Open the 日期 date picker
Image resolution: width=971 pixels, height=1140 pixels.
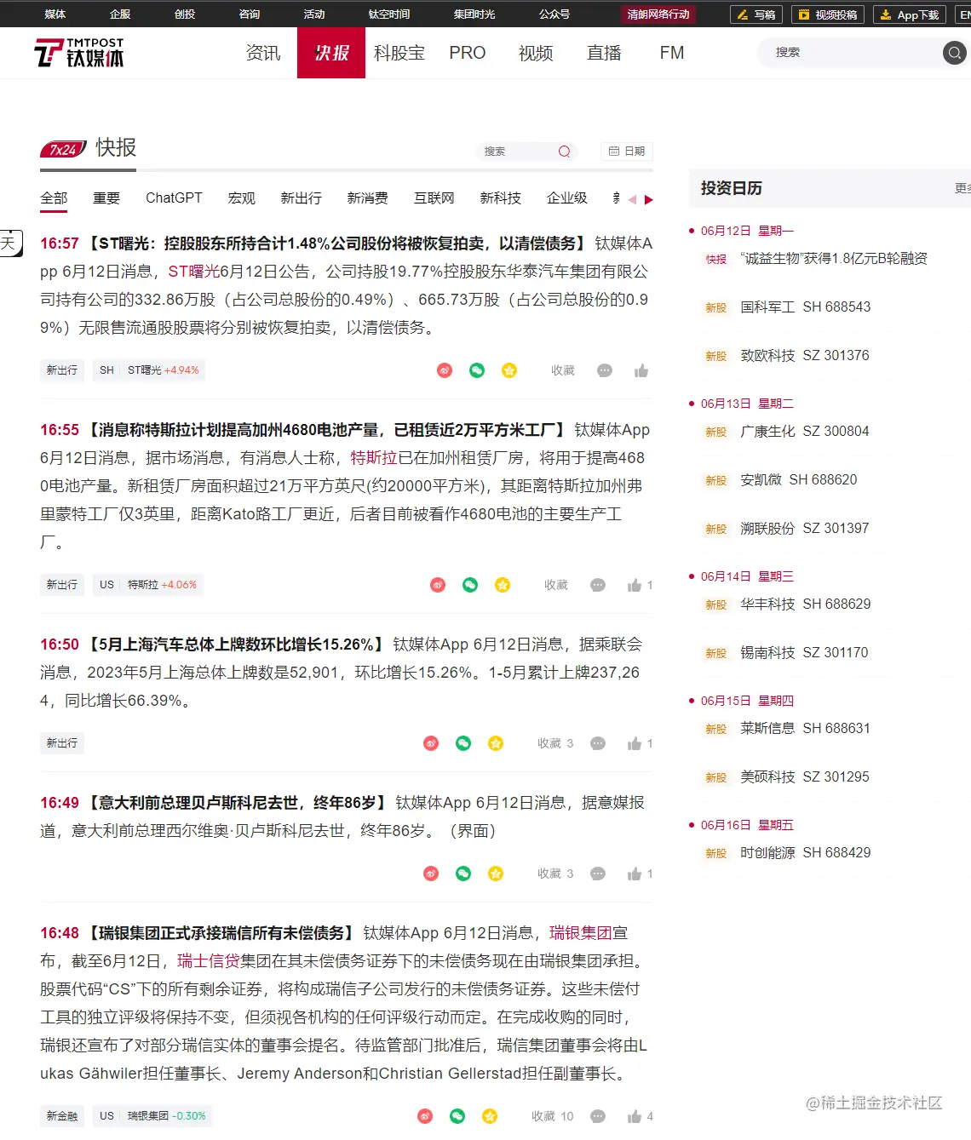627,151
